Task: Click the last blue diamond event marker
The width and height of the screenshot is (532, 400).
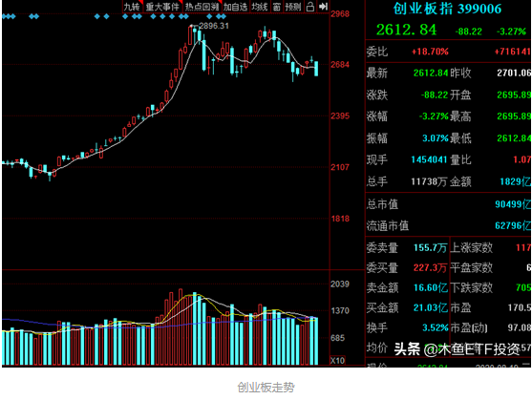Action: pyautogui.click(x=223, y=16)
